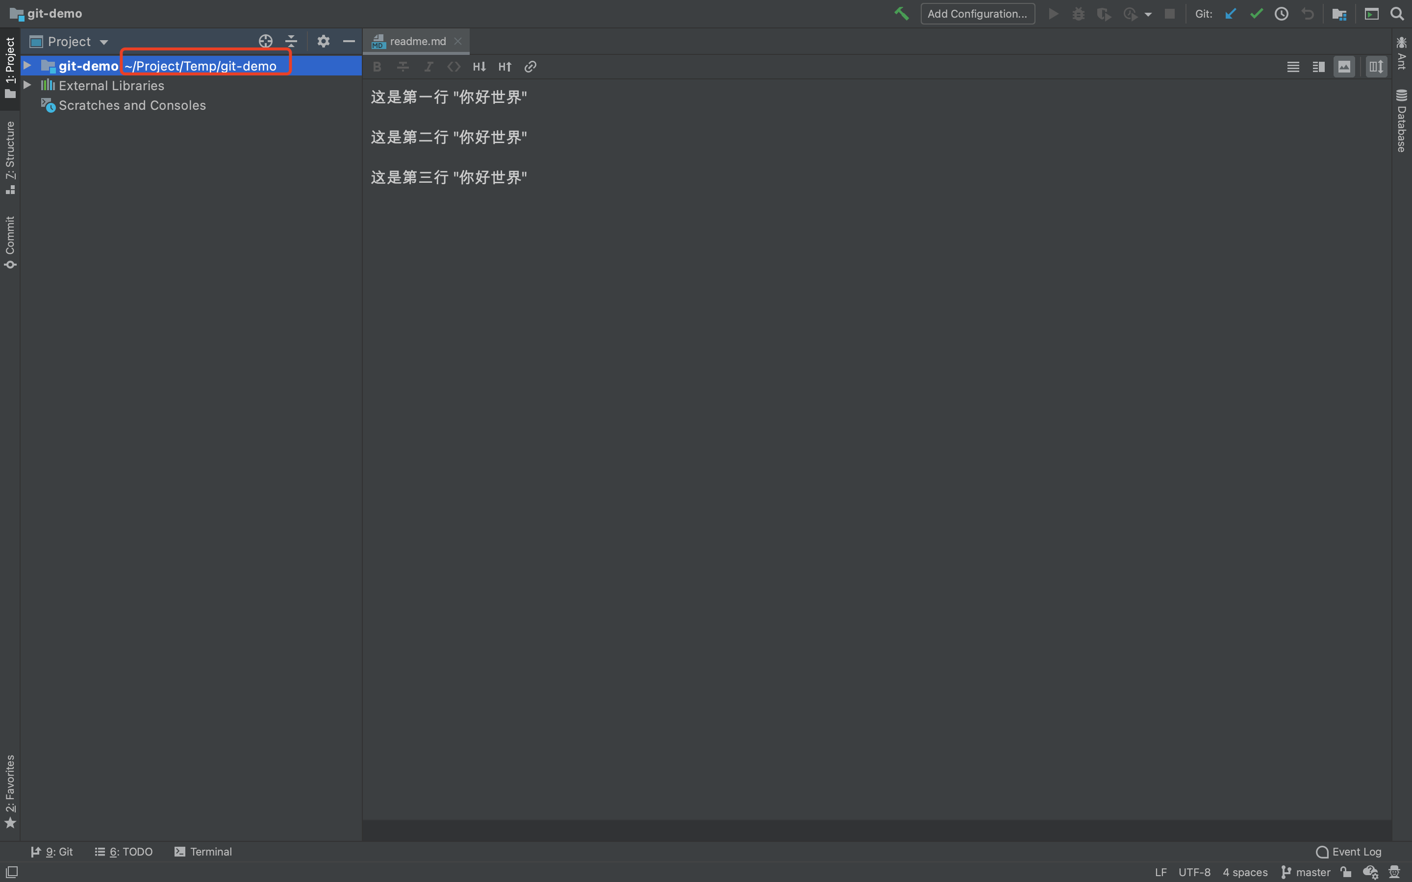
Task: Open Git history clock icon
Action: (1281, 14)
